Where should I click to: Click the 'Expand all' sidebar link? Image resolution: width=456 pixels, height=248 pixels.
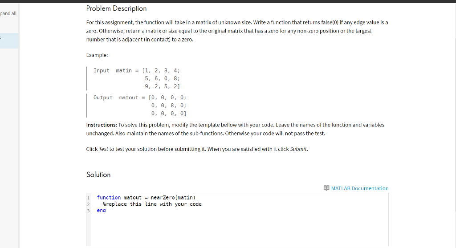pos(8,13)
